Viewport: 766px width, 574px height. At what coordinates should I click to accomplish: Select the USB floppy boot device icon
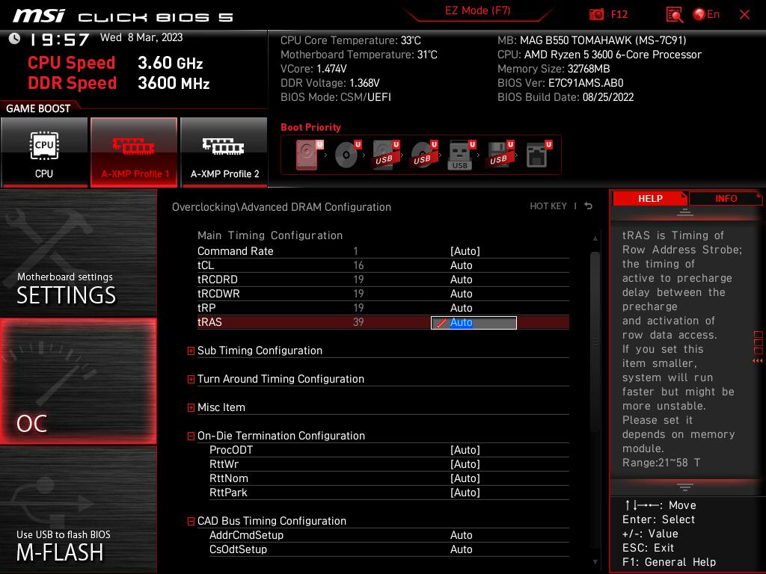point(500,155)
